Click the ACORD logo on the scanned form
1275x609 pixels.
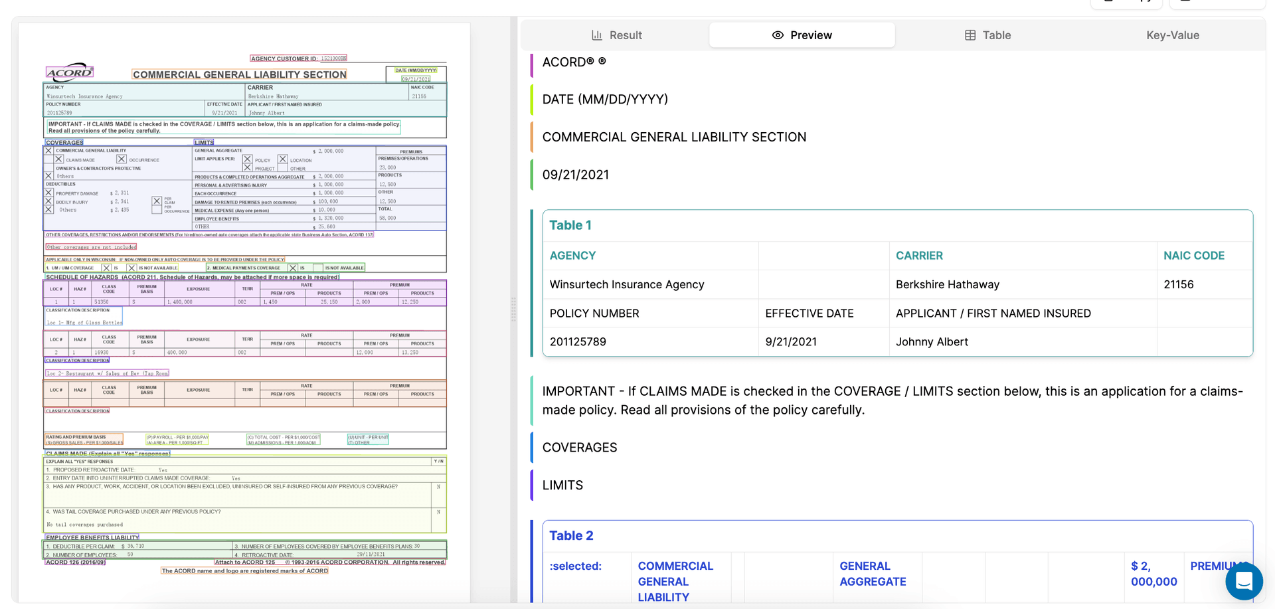[x=70, y=72]
